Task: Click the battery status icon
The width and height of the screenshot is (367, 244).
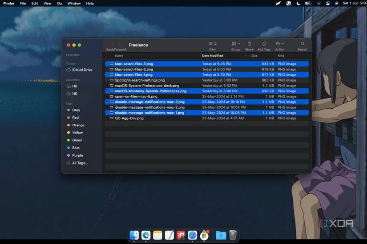Action: point(308,3)
